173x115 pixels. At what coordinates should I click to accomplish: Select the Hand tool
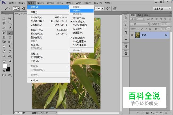click(4, 61)
